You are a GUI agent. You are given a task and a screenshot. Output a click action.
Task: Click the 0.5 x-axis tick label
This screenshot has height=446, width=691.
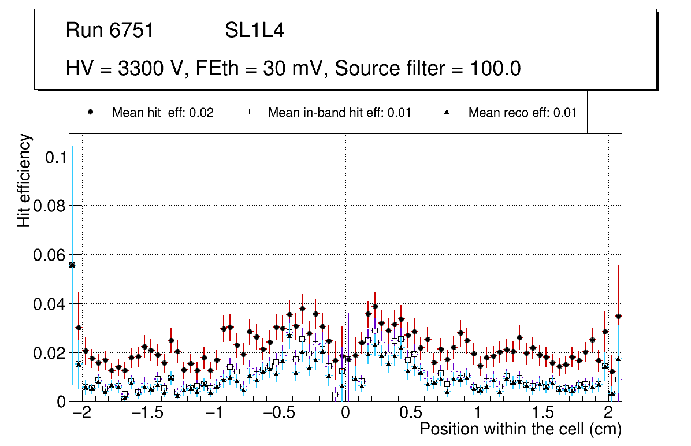pos(411,414)
